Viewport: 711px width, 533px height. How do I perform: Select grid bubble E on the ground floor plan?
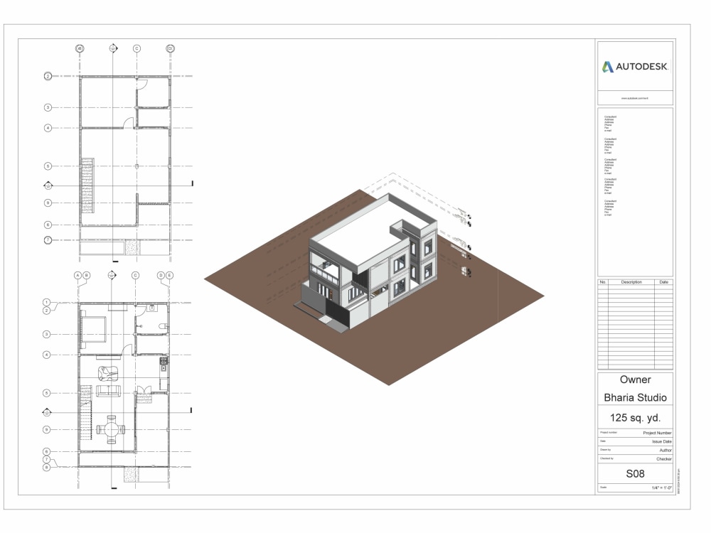(x=169, y=276)
